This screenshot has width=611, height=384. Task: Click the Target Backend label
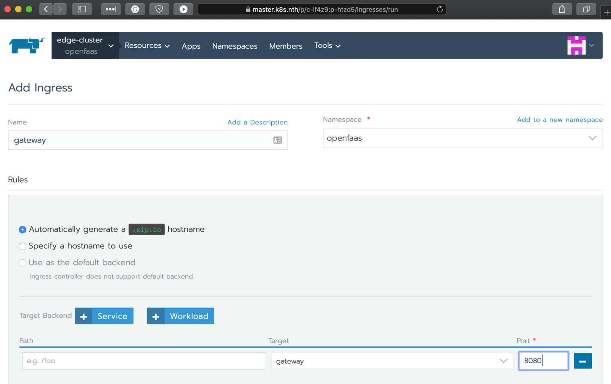click(45, 315)
